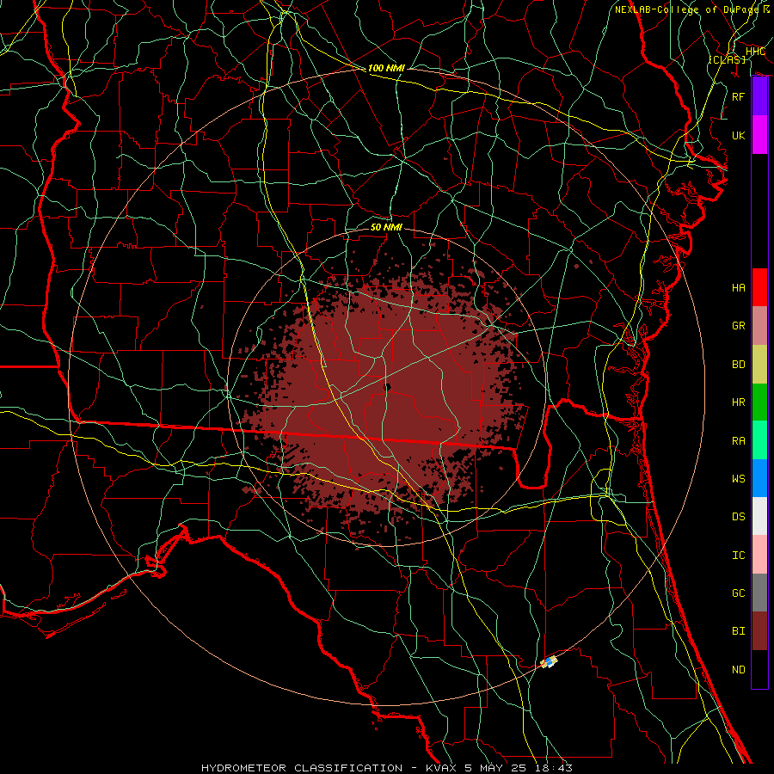This screenshot has width=774, height=774.
Task: Click 'HYDROMETEOR CLASSIFICATION' in the bottom caption
Action: 302,768
